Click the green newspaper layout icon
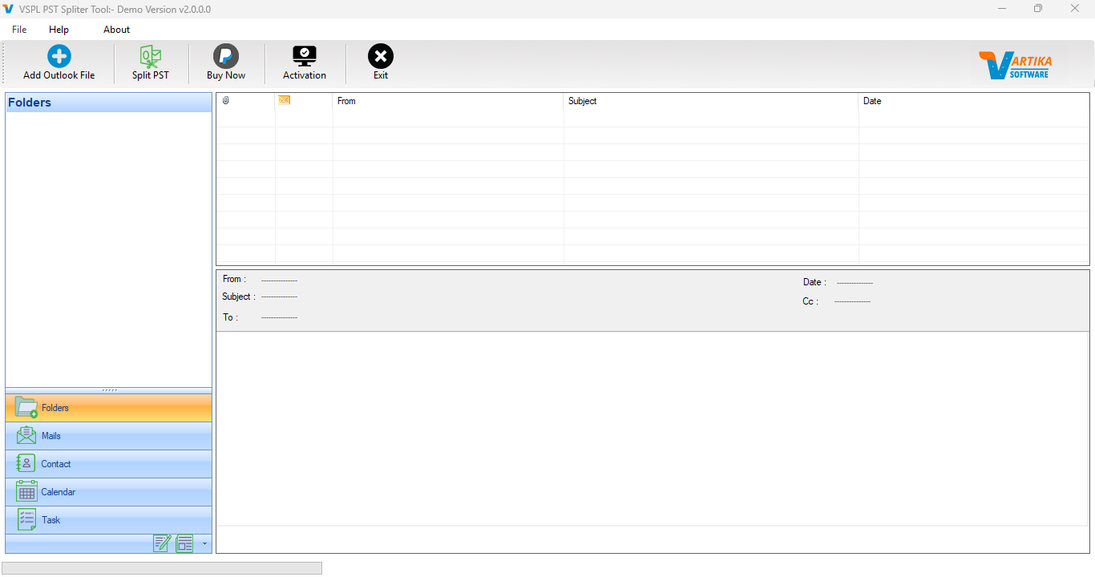Image resolution: width=1095 pixels, height=577 pixels. (x=184, y=543)
